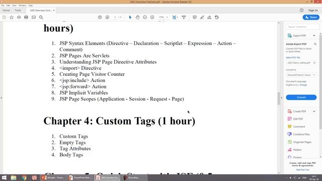Screen dimensions: 322x181
Task: Add a comment sticky note icon
Action: 195,18
